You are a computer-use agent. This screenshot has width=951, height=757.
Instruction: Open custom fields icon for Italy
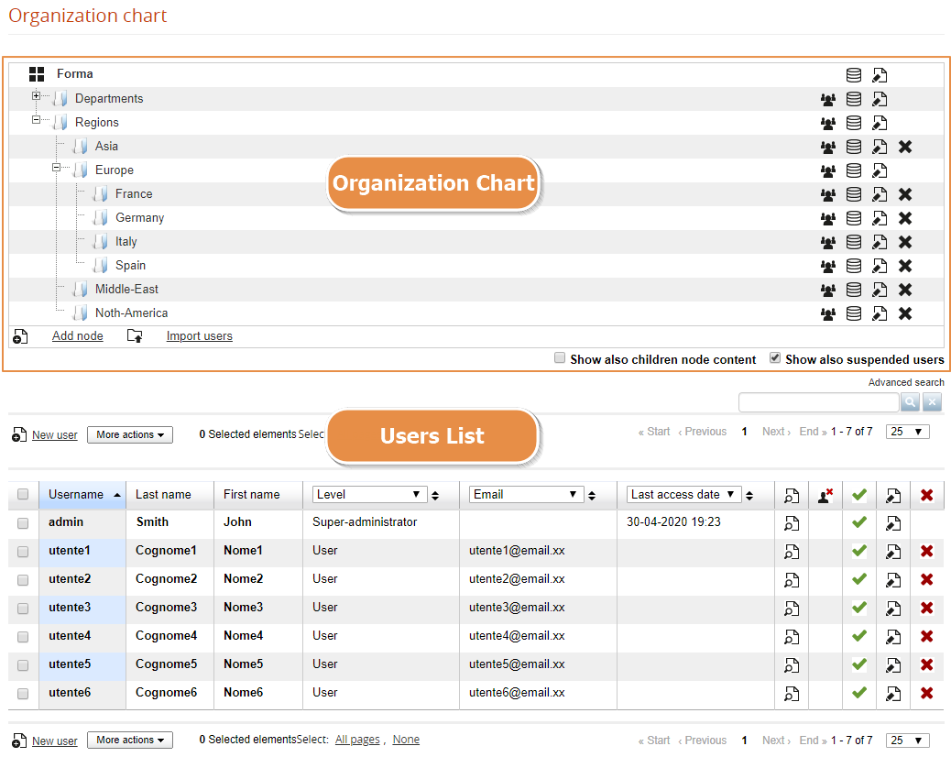pyautogui.click(x=854, y=242)
